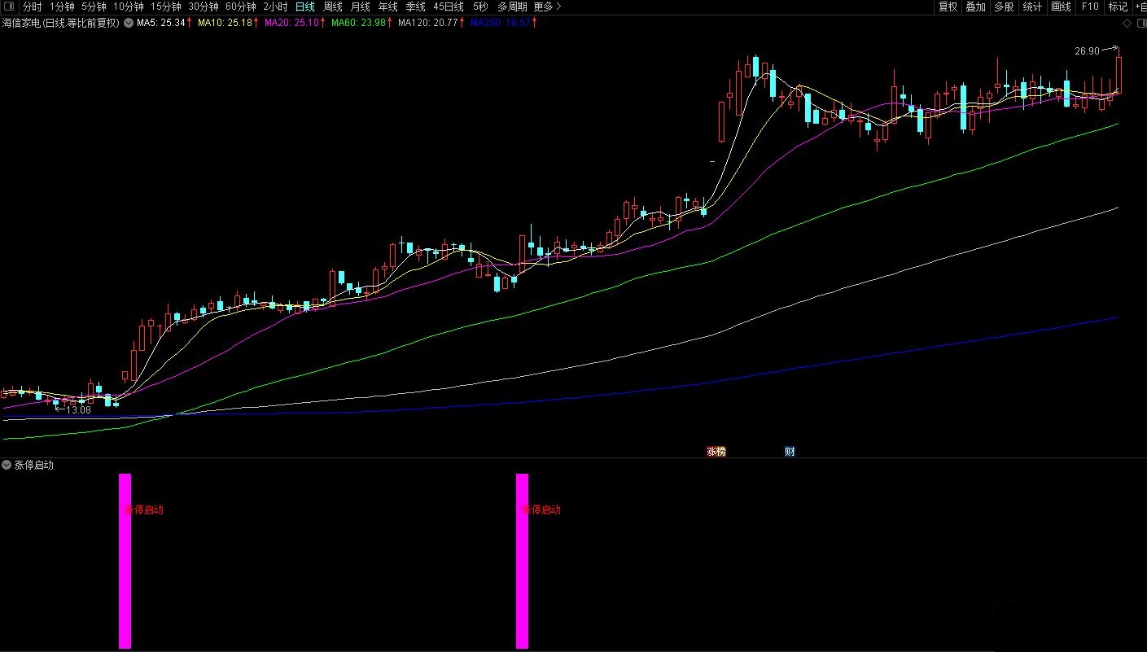Select the blue MA250 indicator label
This screenshot has height=652, width=1147.
click(x=501, y=23)
